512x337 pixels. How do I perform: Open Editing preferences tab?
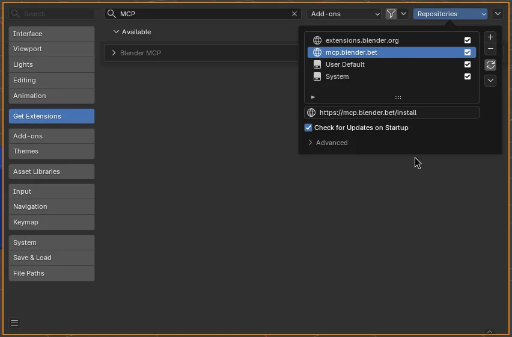point(52,80)
